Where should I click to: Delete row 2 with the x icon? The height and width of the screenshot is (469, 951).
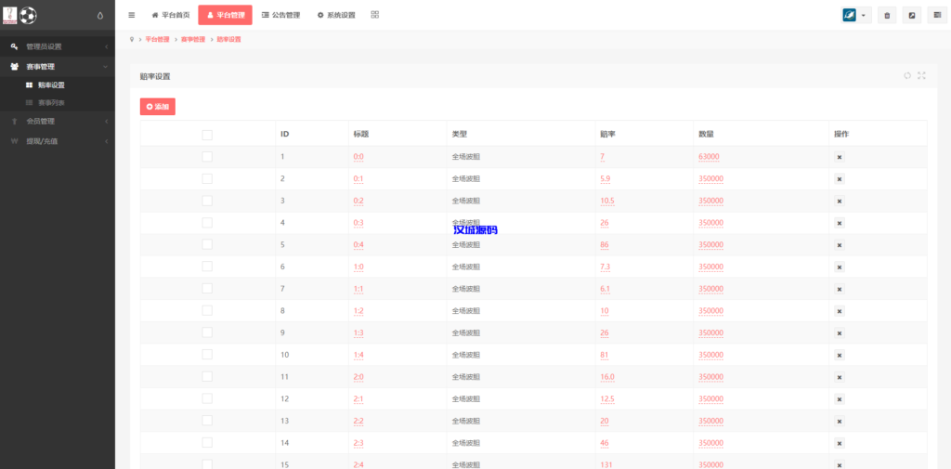(840, 179)
